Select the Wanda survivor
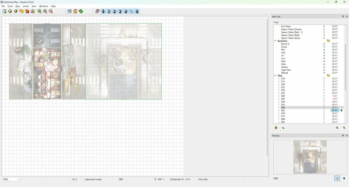The height and width of the screenshot is (187, 349). [x=285, y=73]
